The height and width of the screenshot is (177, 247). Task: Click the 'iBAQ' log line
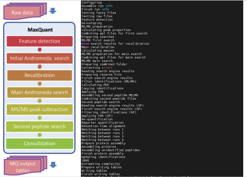pyautogui.click(x=85, y=160)
